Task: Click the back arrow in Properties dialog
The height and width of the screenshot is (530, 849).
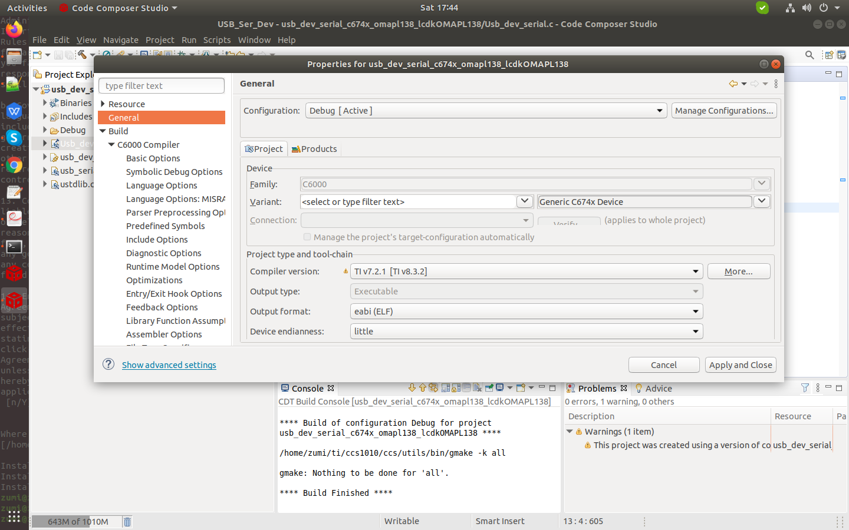Action: 733,84
